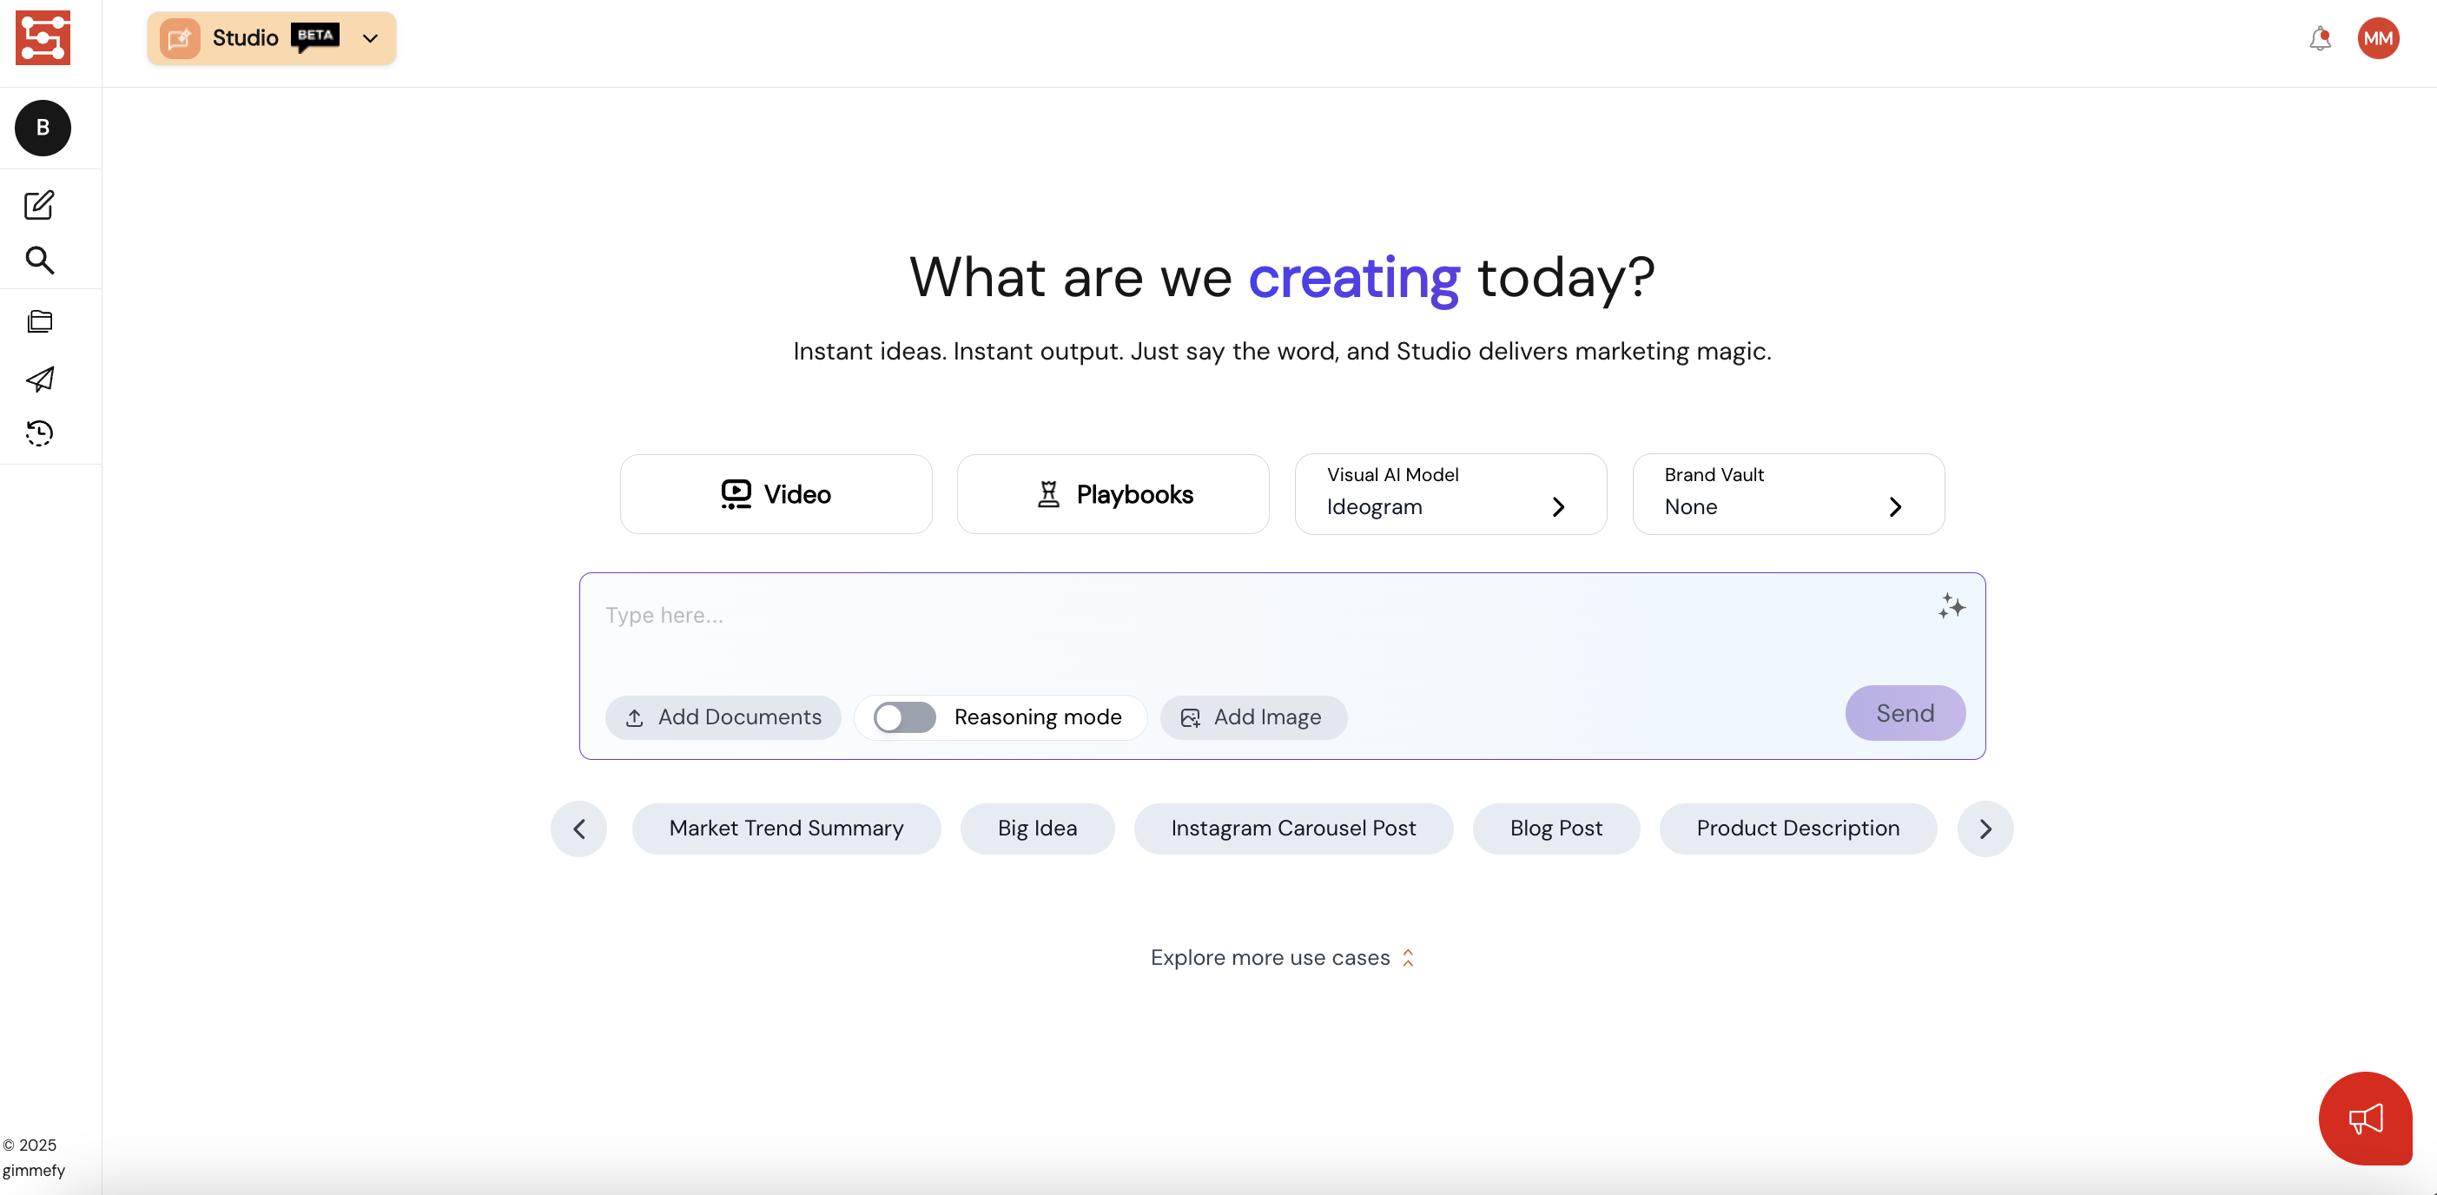Image resolution: width=2437 pixels, height=1195 pixels.
Task: Click the Add Documents button
Action: 723,717
